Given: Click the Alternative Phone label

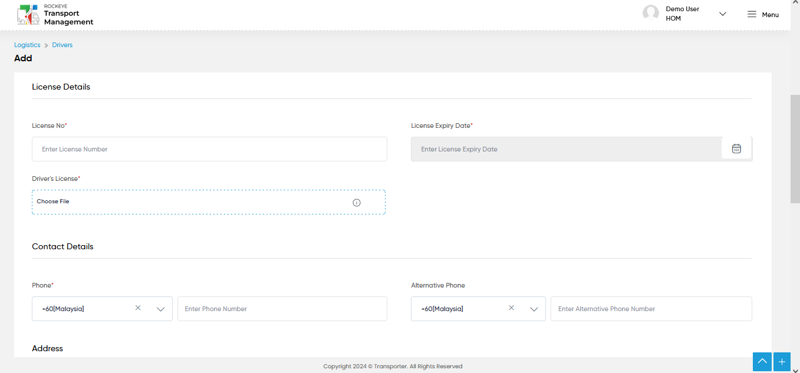Looking at the screenshot, I should point(438,285).
